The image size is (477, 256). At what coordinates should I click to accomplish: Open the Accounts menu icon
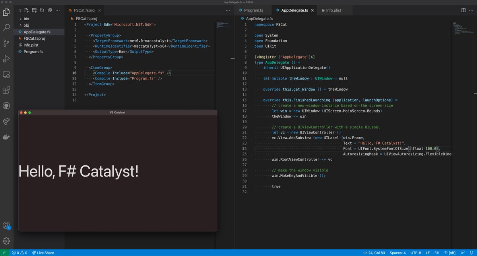coord(6,225)
